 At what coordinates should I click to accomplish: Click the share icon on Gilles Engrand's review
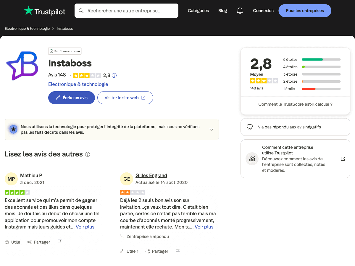pos(148,251)
